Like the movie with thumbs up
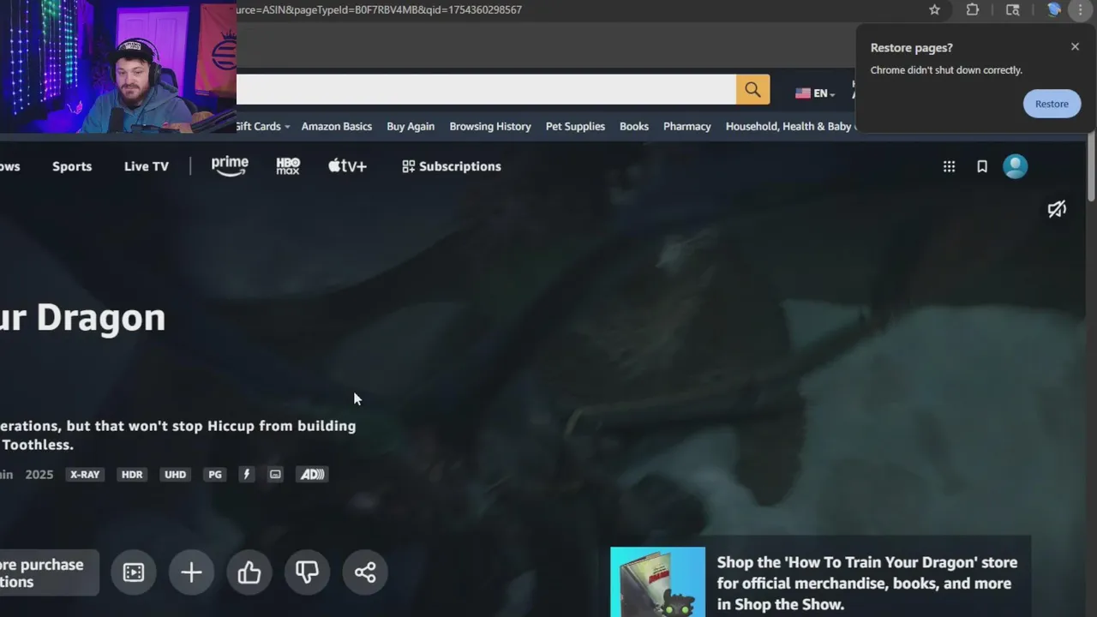 (x=249, y=572)
